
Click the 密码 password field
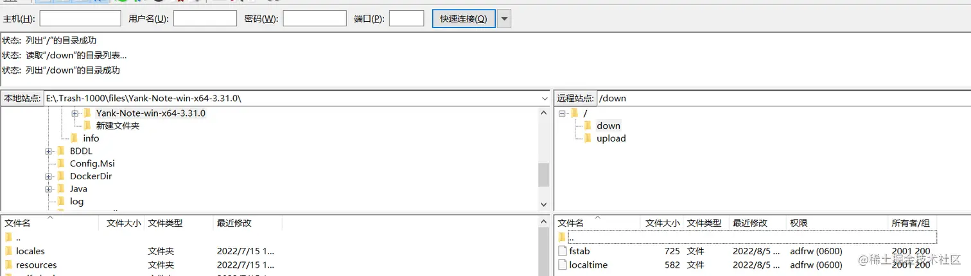tap(315, 19)
